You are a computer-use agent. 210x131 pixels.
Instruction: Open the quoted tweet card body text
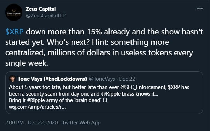coord(99,97)
